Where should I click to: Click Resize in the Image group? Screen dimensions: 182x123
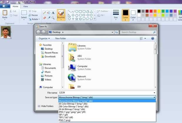click(x=33, y=15)
